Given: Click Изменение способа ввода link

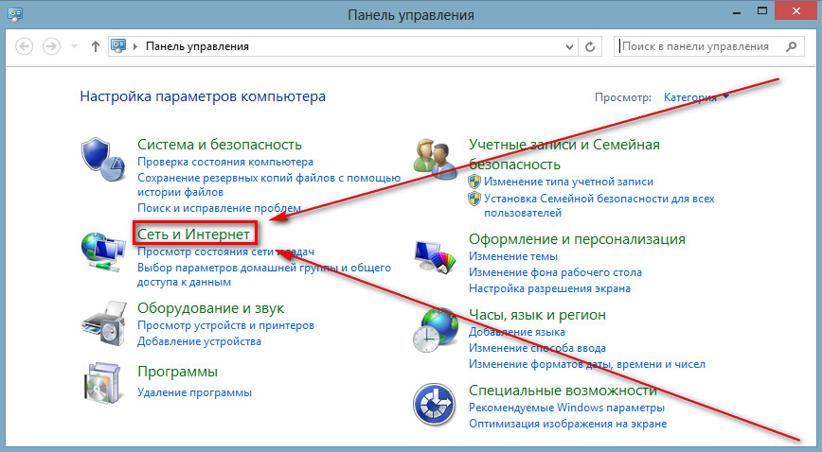Looking at the screenshot, I should [537, 348].
